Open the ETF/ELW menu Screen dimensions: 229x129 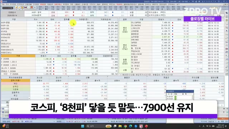point(20,4)
